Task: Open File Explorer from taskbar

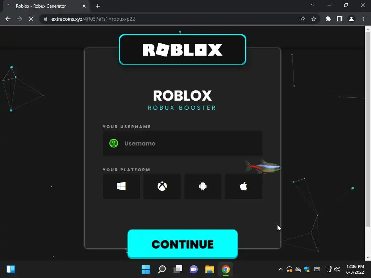Action: [210, 269]
